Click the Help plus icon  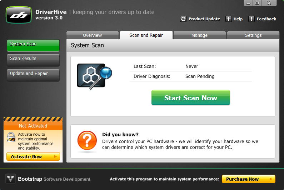point(229,19)
